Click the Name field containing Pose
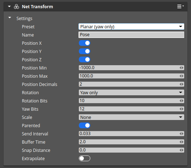The height and width of the screenshot is (168, 191). 131,35
